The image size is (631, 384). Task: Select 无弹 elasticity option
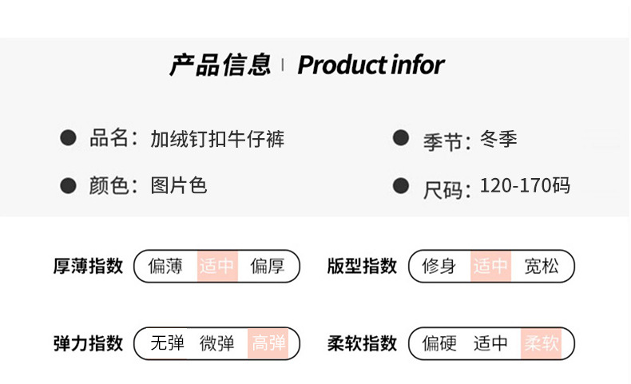click(x=167, y=343)
